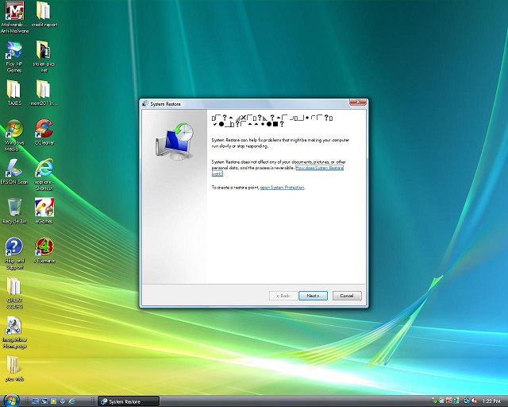
Task: Cancel the System Restore wizard
Action: (x=347, y=295)
